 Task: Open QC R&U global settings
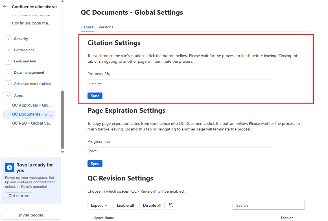point(32,123)
